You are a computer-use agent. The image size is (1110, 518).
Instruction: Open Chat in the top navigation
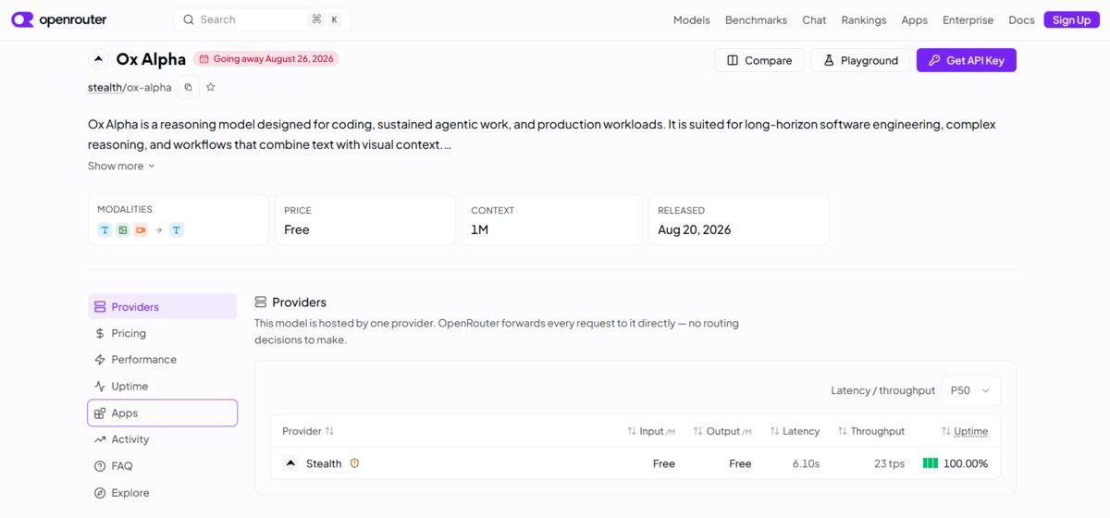[814, 19]
